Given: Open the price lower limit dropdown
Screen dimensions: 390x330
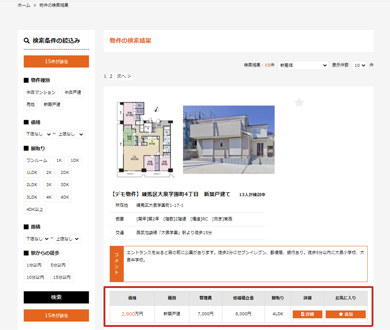Looking at the screenshot, I should click(x=38, y=134).
